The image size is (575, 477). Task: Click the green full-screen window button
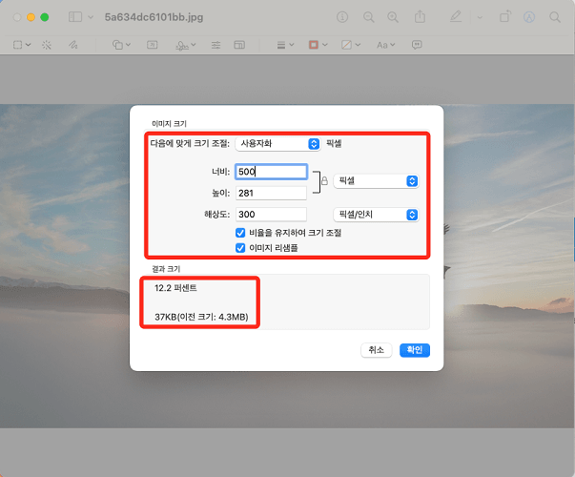tap(45, 17)
